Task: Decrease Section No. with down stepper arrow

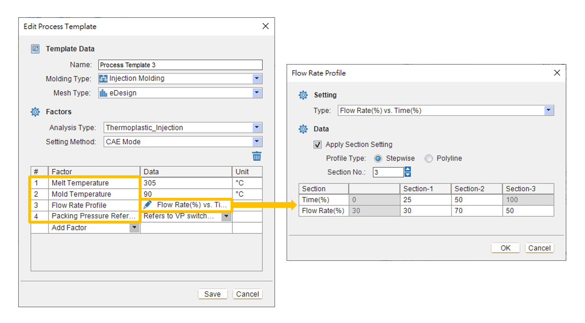Action: point(408,174)
